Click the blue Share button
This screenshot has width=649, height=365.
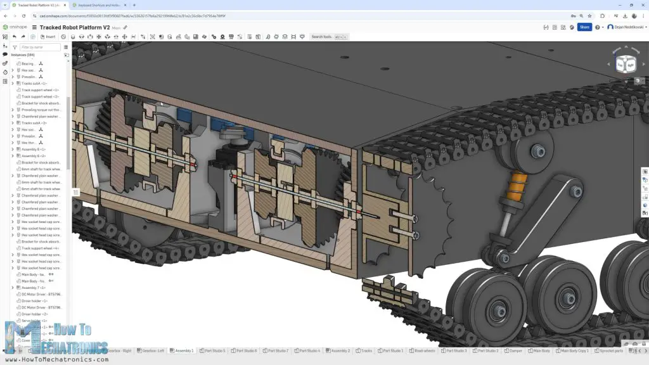[x=584, y=27]
